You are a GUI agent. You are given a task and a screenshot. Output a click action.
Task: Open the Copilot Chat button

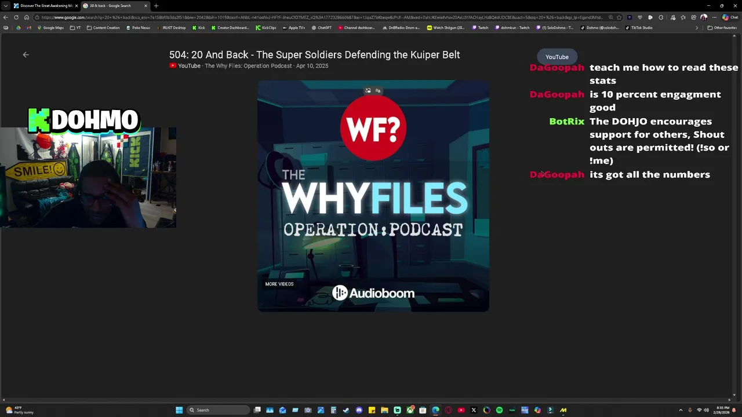(729, 17)
